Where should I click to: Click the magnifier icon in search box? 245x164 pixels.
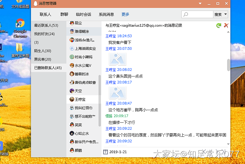(186, 14)
